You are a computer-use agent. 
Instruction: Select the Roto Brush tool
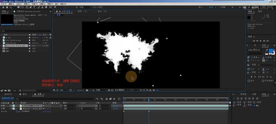coord(51,7)
